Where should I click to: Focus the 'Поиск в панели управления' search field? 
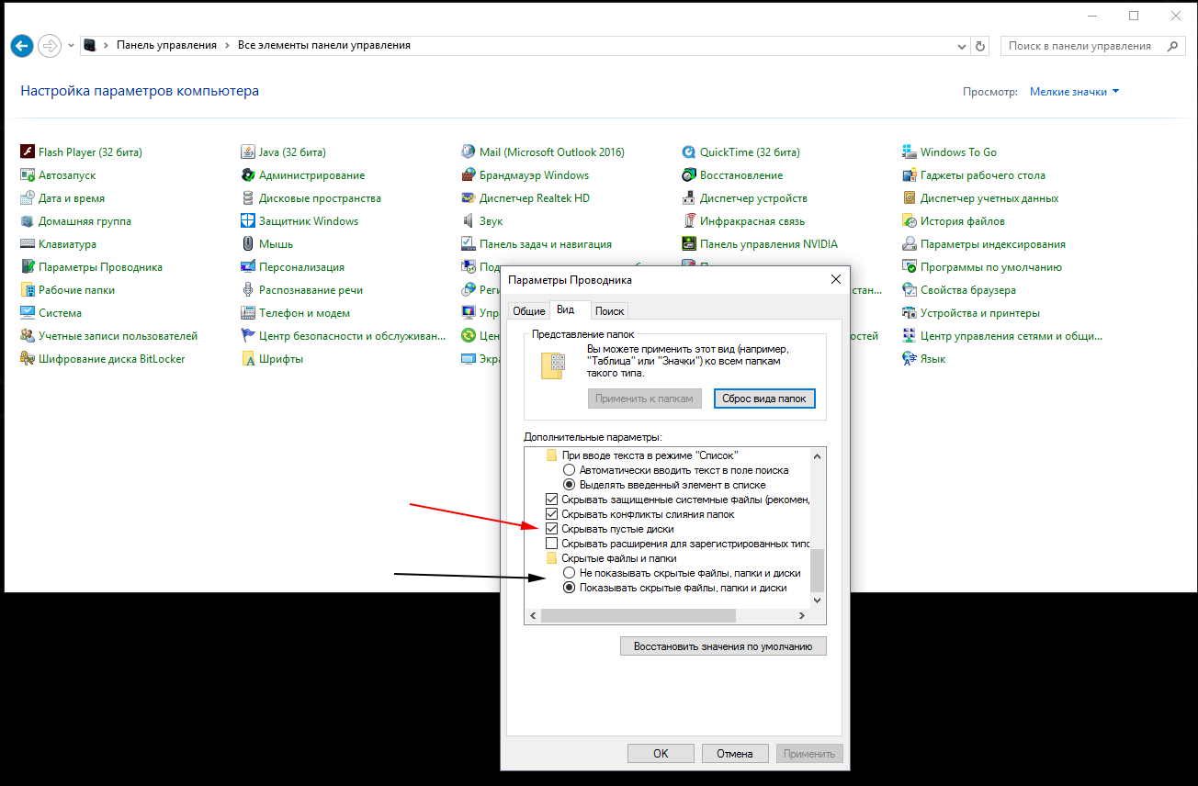(x=1092, y=45)
